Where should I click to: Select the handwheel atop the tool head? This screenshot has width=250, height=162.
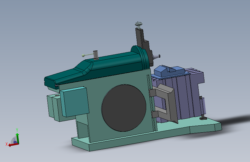[x=138, y=24]
